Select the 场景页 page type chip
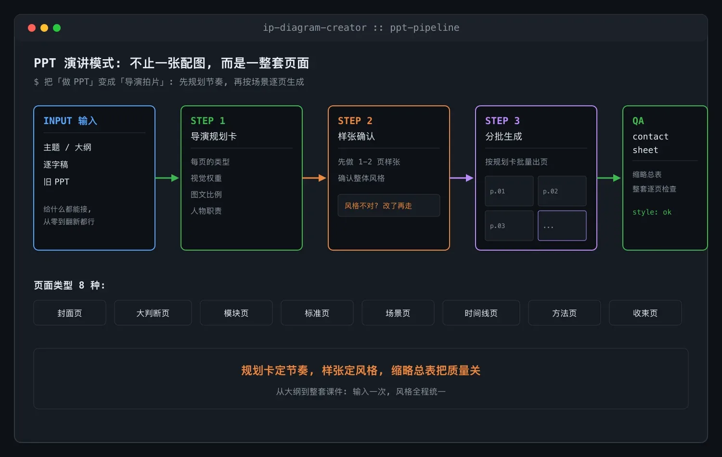Screen dimensions: 722x457 pos(398,313)
